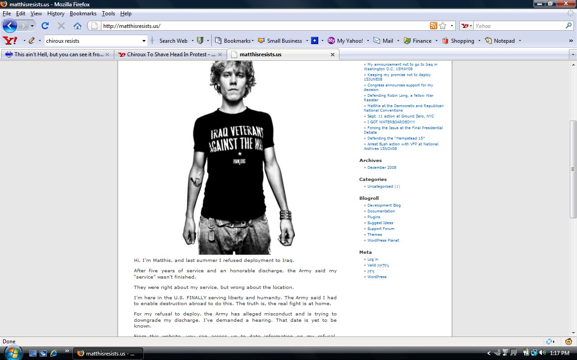
Task: Open the Yahoo toolbar search box dropdown
Action: 144,40
